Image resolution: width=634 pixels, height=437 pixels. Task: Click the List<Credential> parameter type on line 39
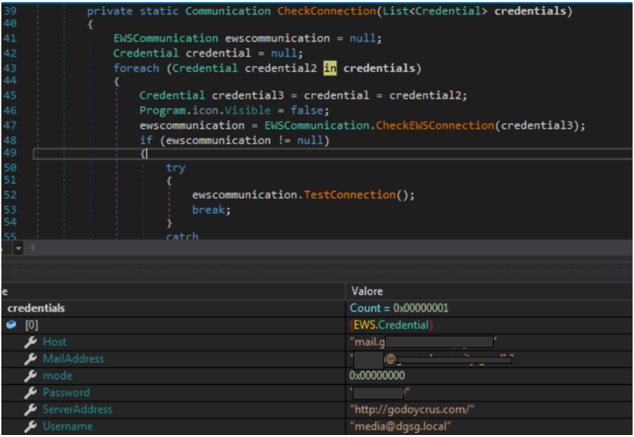435,11
